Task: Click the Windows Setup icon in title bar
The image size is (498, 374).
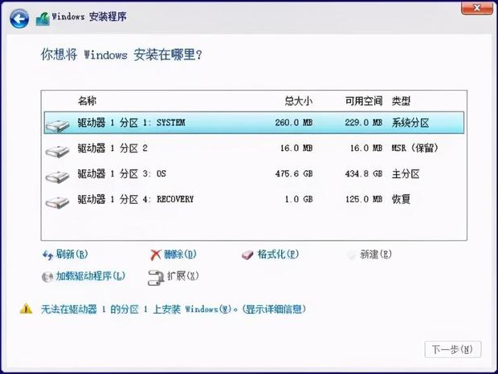Action: [43, 19]
